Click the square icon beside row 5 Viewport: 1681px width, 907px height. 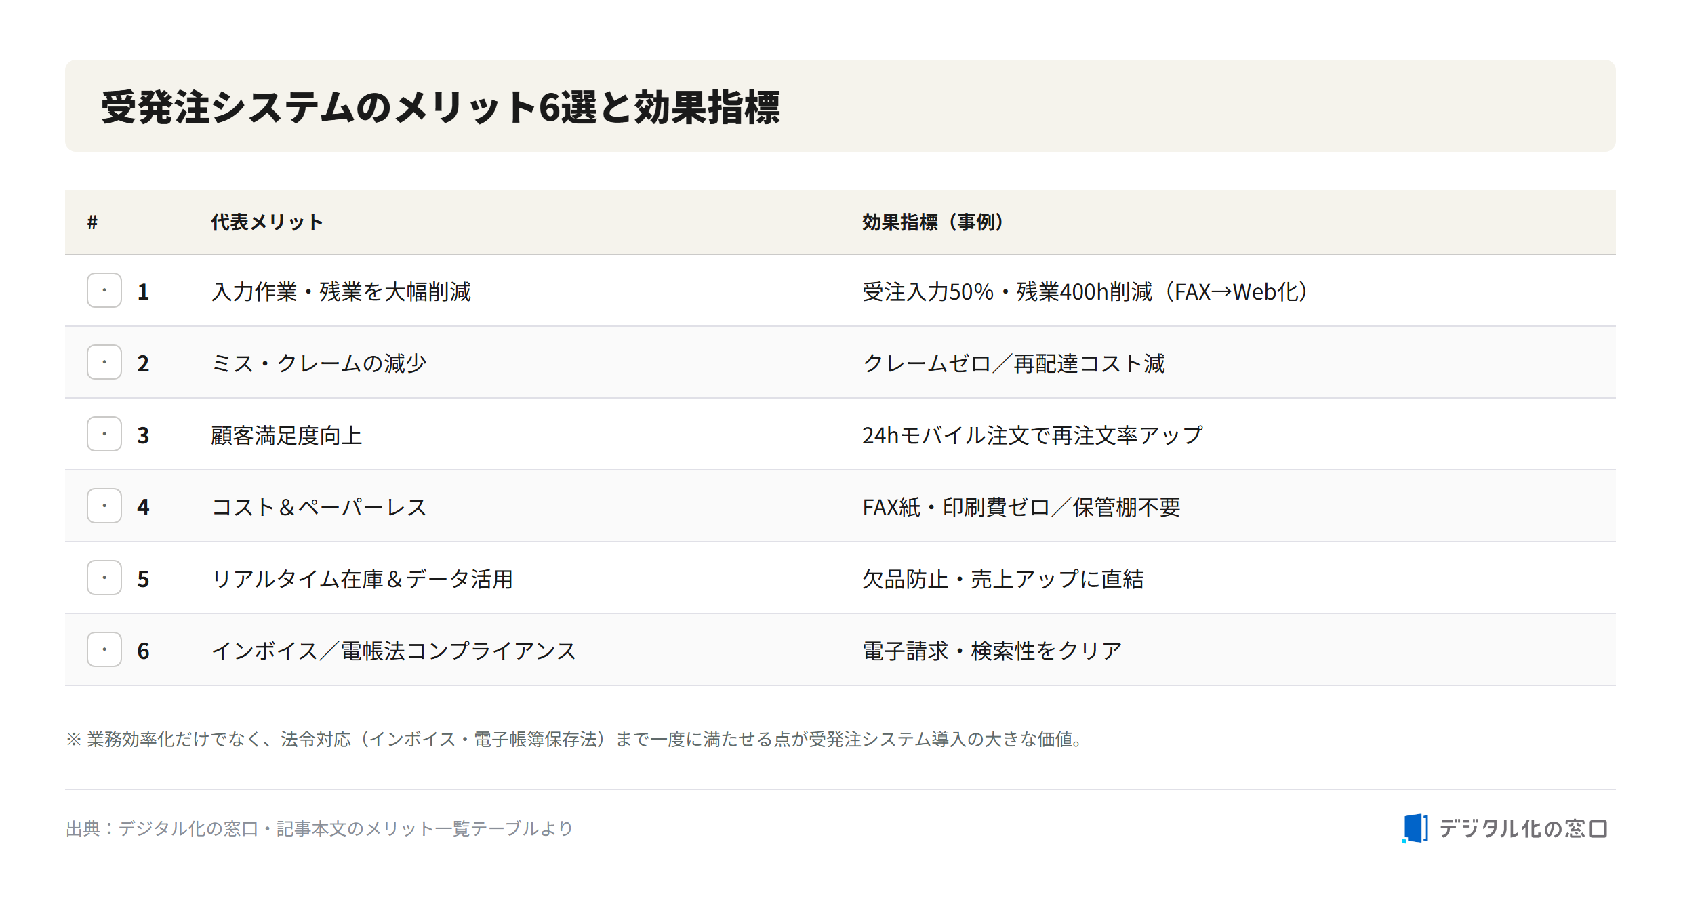[104, 578]
